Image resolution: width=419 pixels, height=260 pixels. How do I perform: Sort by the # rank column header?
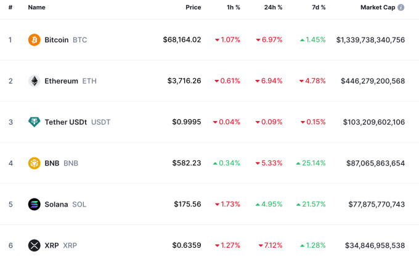coord(10,7)
